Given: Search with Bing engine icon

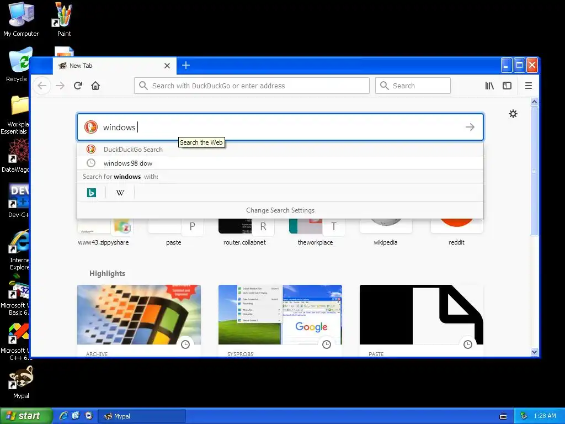Looking at the screenshot, I should click(x=92, y=193).
